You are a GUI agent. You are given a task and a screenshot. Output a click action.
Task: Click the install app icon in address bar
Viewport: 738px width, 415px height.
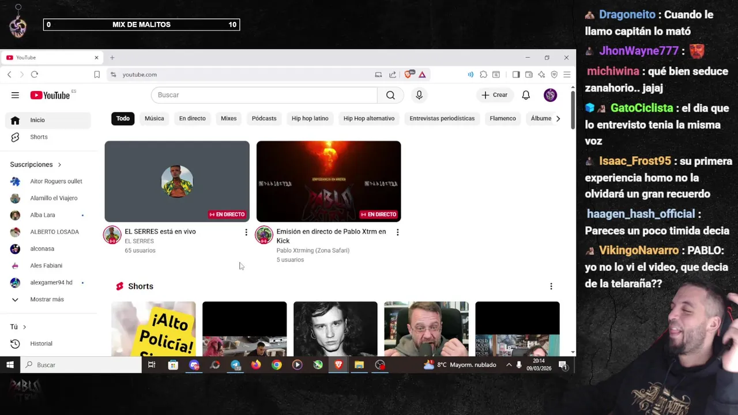pyautogui.click(x=378, y=74)
